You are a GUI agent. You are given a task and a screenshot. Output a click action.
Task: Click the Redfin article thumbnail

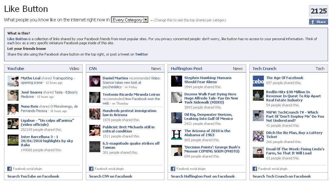[x=258, y=95]
